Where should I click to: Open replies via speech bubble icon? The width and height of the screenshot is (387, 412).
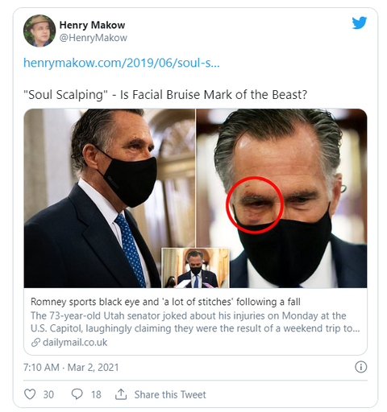point(77,394)
